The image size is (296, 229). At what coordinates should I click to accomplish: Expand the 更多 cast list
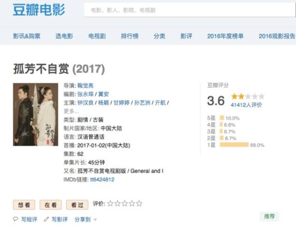click(72, 111)
